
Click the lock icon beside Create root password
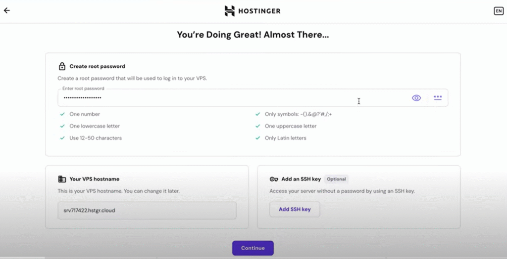click(62, 66)
